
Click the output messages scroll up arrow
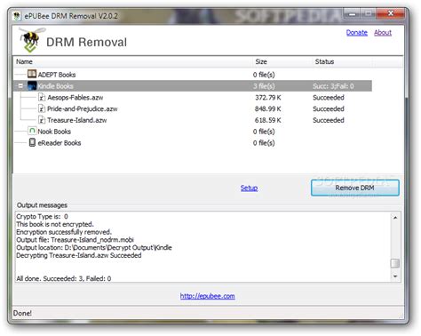pyautogui.click(x=395, y=218)
